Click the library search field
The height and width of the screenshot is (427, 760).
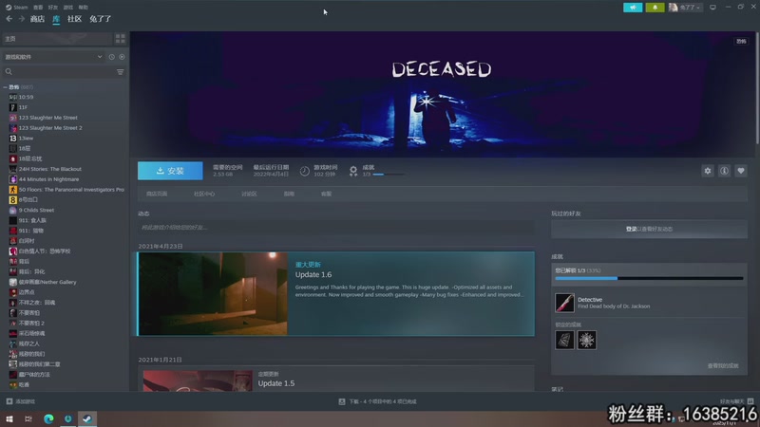pyautogui.click(x=65, y=72)
